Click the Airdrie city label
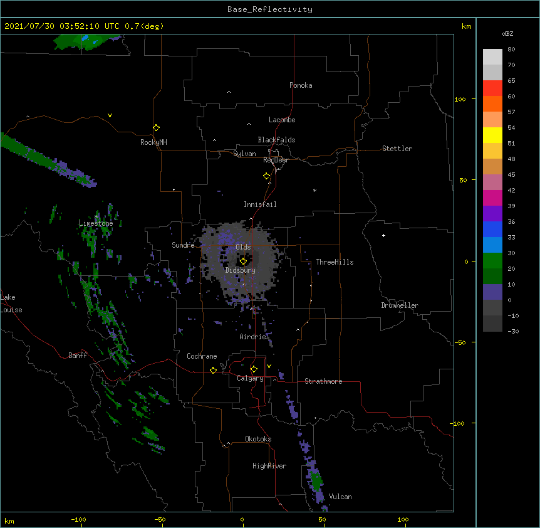Image resolution: width=540 pixels, height=528 pixels. 252,337
